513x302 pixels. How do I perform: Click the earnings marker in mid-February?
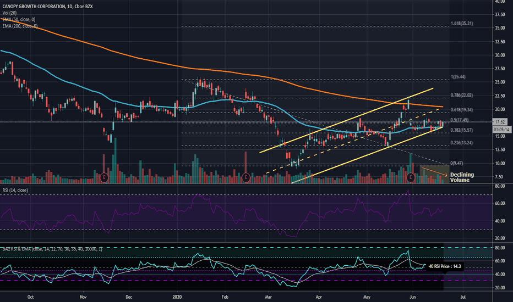(245, 177)
